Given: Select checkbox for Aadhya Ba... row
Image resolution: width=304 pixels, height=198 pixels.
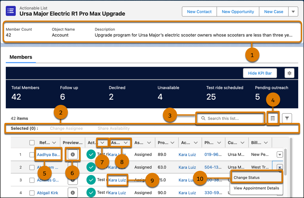Looking at the screenshot, I should coord(32,154).
